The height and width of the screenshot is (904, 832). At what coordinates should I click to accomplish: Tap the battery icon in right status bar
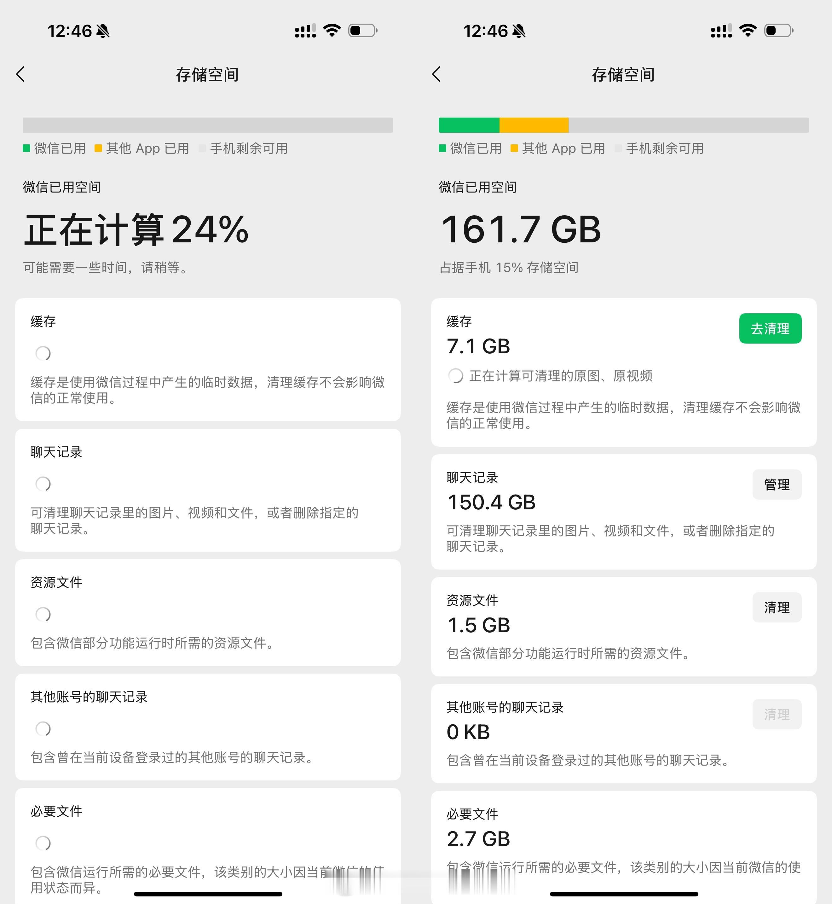(x=779, y=31)
